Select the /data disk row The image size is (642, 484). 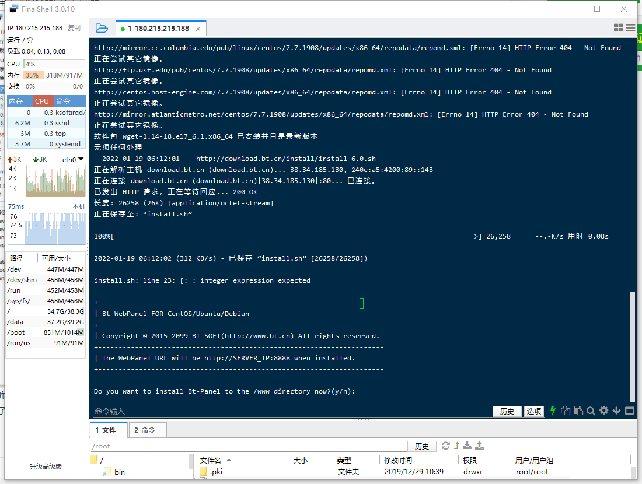pos(46,322)
